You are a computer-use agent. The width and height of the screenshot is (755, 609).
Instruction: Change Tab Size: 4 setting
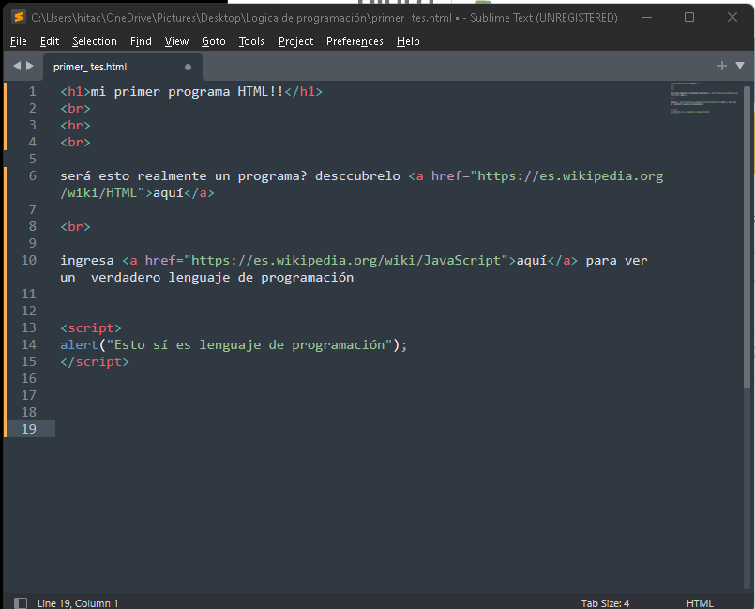tap(605, 603)
